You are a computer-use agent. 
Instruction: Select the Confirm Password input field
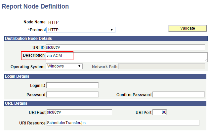179,94
